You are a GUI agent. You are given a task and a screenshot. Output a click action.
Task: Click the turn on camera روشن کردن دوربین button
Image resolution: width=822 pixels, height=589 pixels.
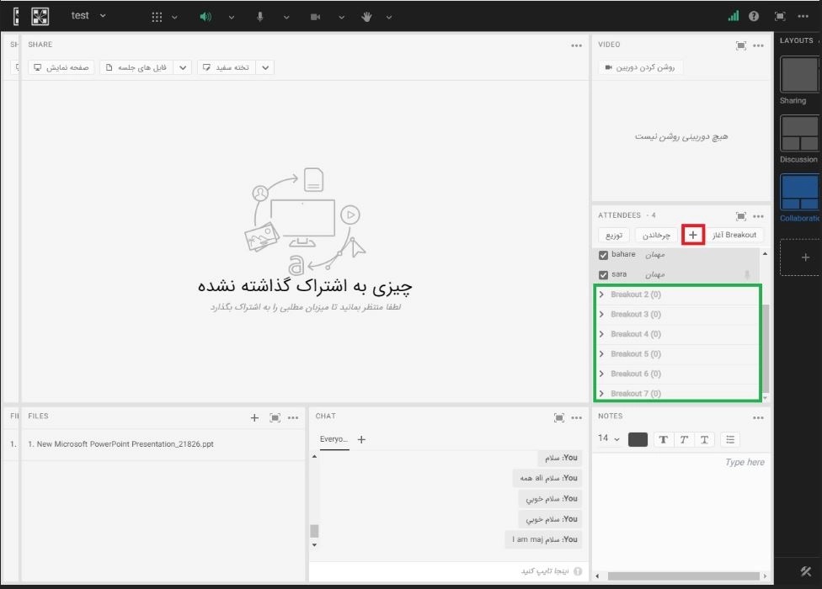(x=640, y=67)
